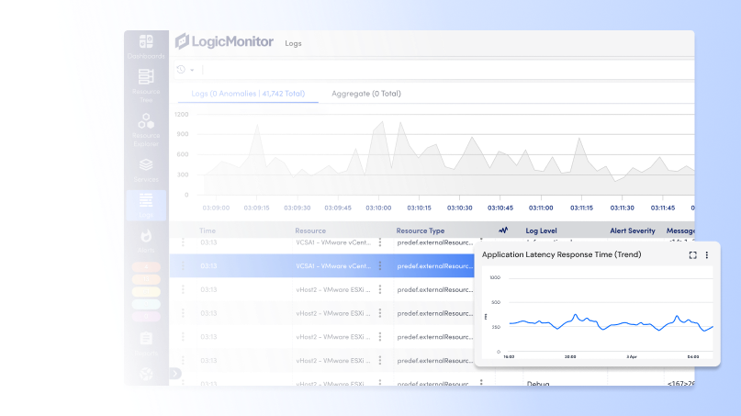Screen dimensions: 741x416
Task: Click the orange error alerts count badge
Action: coord(146,279)
